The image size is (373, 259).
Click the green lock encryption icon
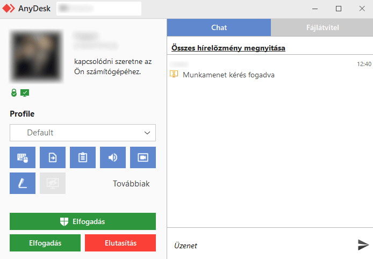(14, 93)
